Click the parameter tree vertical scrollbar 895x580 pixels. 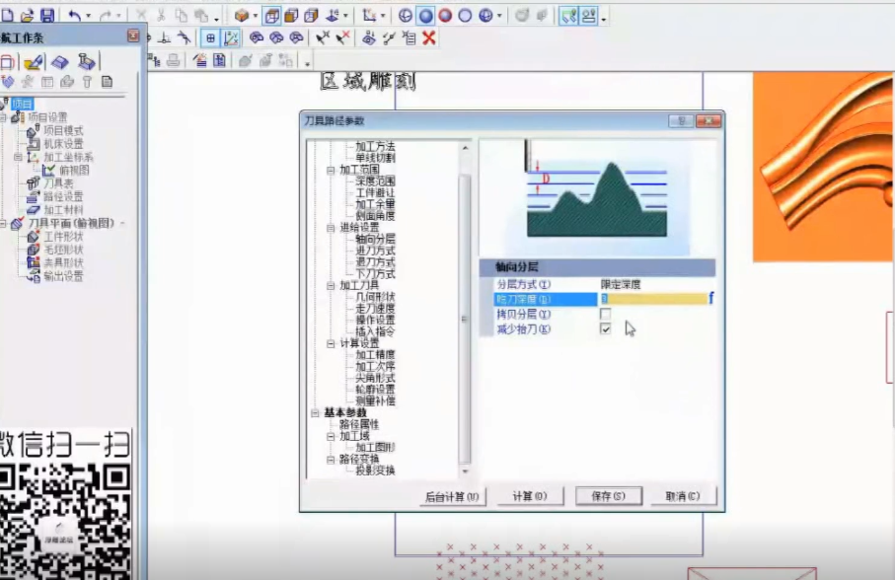tap(465, 316)
